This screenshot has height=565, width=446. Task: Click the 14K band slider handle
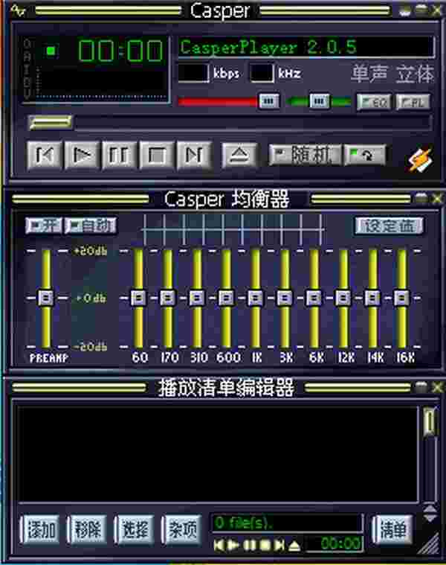tap(372, 298)
